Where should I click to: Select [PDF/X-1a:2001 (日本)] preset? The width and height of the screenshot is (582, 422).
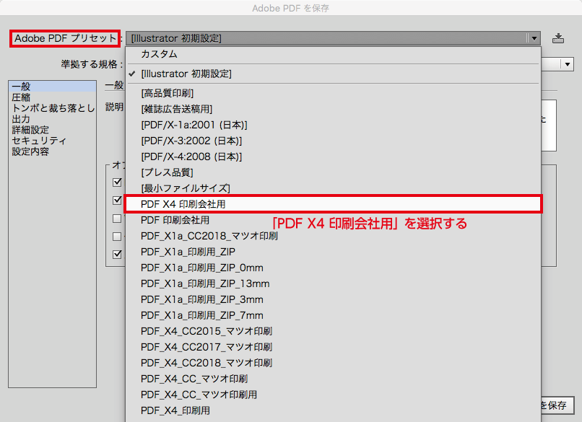coord(333,125)
